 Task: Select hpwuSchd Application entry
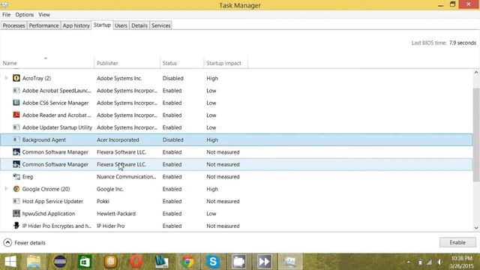49,213
